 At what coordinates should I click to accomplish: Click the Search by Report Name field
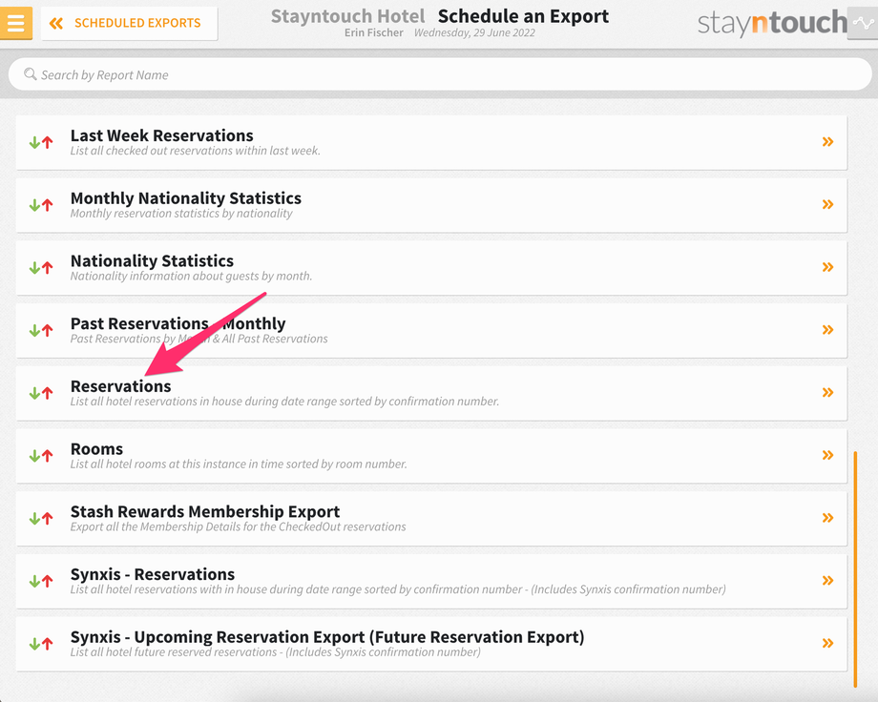(440, 74)
